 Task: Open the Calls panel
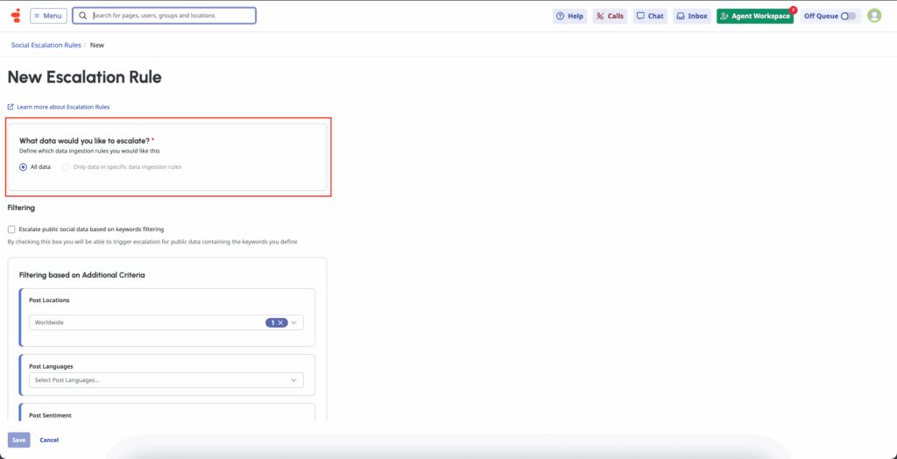click(609, 16)
